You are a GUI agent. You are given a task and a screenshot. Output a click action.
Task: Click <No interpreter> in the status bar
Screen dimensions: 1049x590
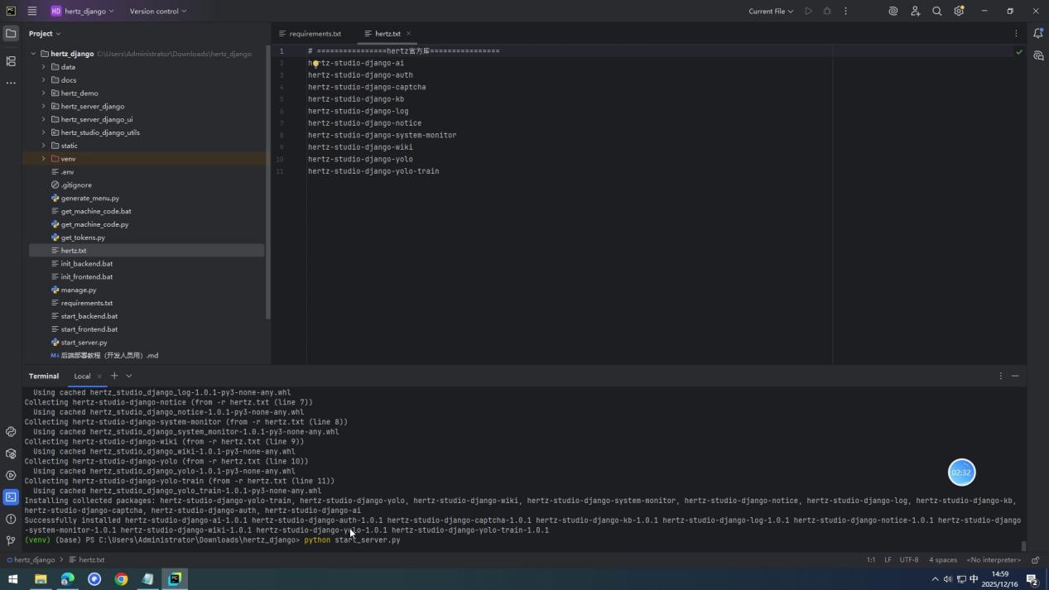(x=993, y=559)
